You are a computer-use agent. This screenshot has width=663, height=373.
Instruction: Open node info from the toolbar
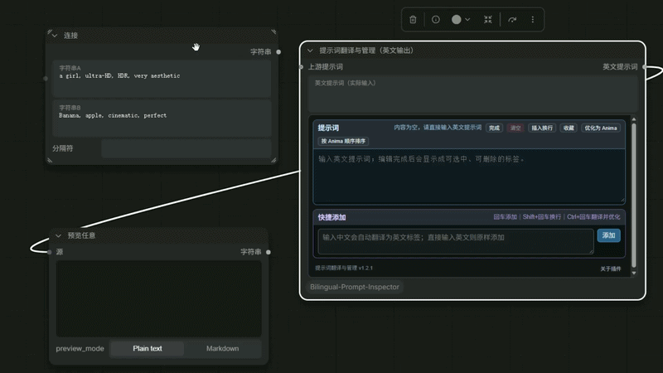tap(436, 19)
